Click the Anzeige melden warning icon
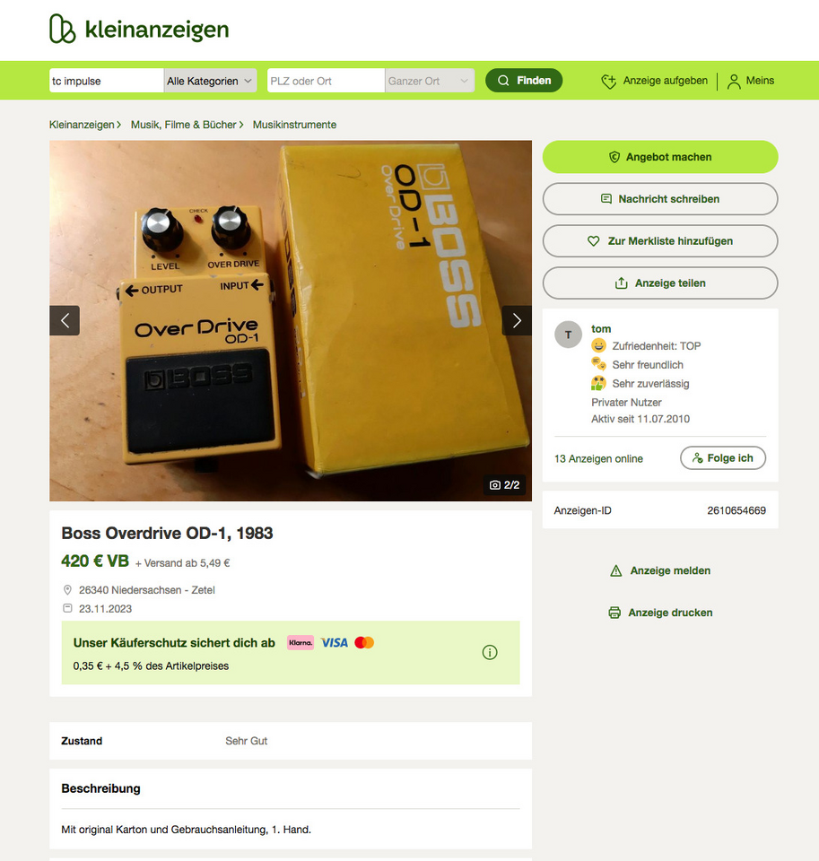The height and width of the screenshot is (861, 819). pyautogui.click(x=616, y=571)
